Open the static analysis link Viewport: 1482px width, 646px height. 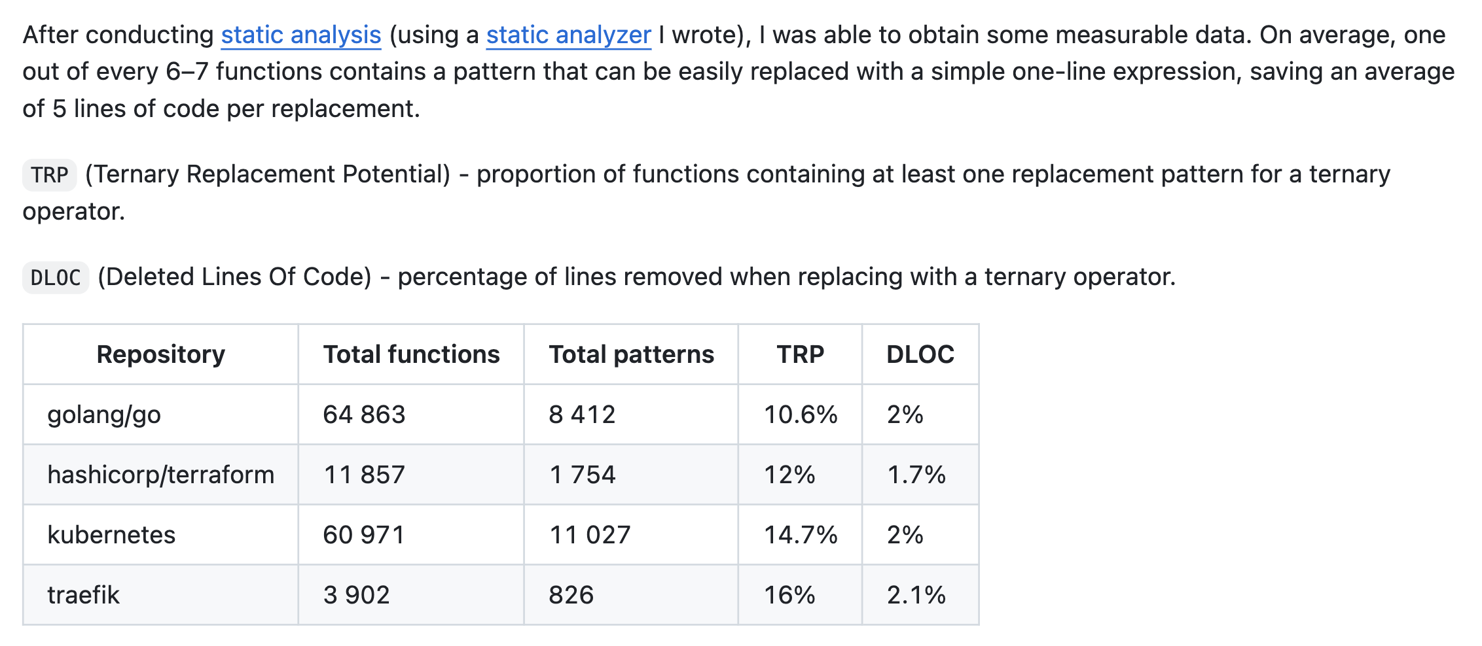301,35
